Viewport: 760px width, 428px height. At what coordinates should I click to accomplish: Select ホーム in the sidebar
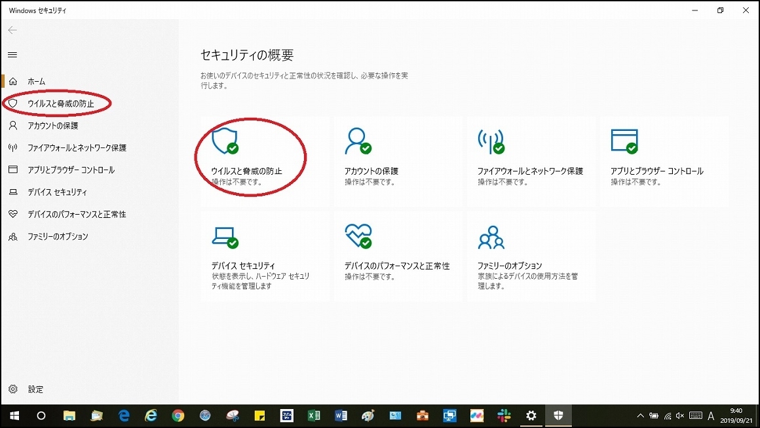pyautogui.click(x=36, y=81)
